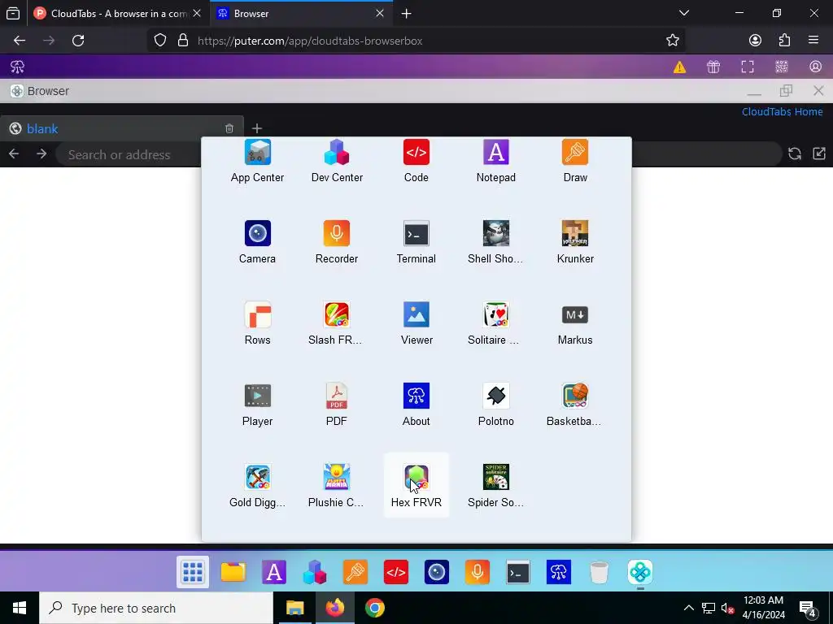Screen dimensions: 833x624
Task: Open a new Firefox tab
Action: 407,13
